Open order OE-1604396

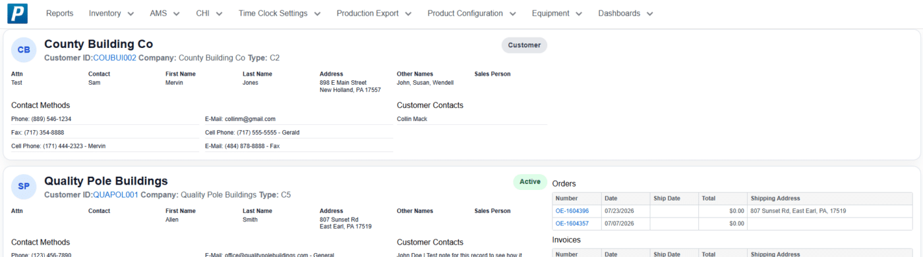point(572,211)
